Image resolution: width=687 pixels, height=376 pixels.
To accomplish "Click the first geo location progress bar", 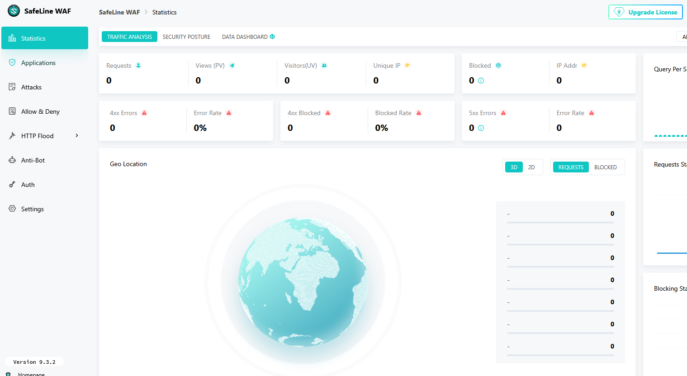I will (x=560, y=223).
